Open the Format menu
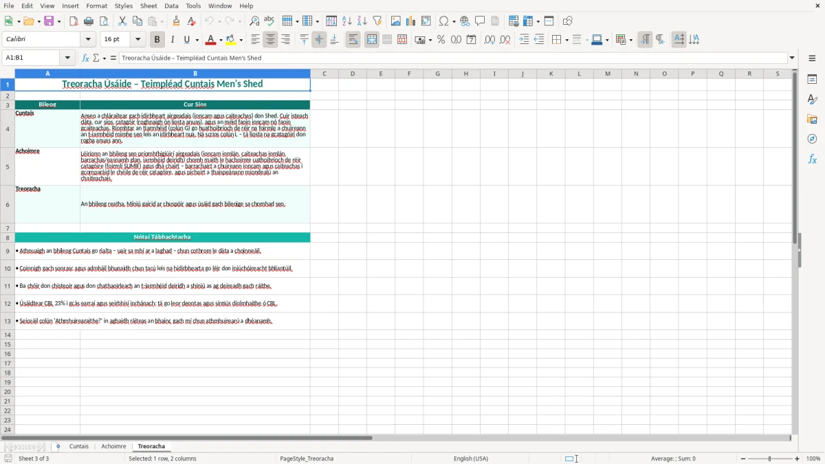The height and width of the screenshot is (464, 825). [96, 5]
